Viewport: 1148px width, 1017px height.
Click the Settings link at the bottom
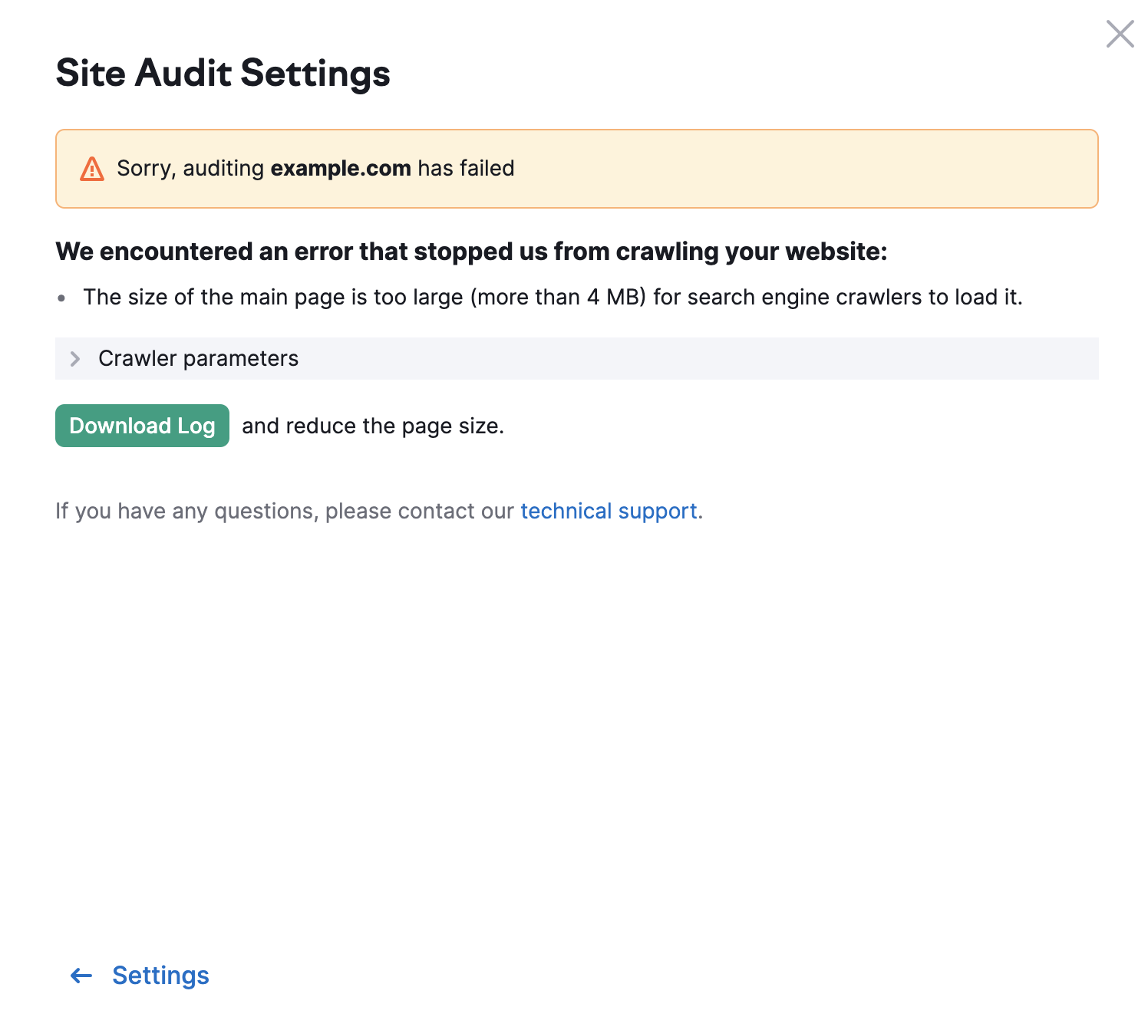click(x=160, y=976)
